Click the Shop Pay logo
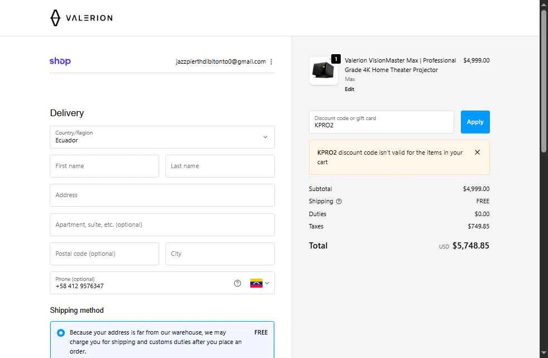The image size is (548, 358). point(60,61)
